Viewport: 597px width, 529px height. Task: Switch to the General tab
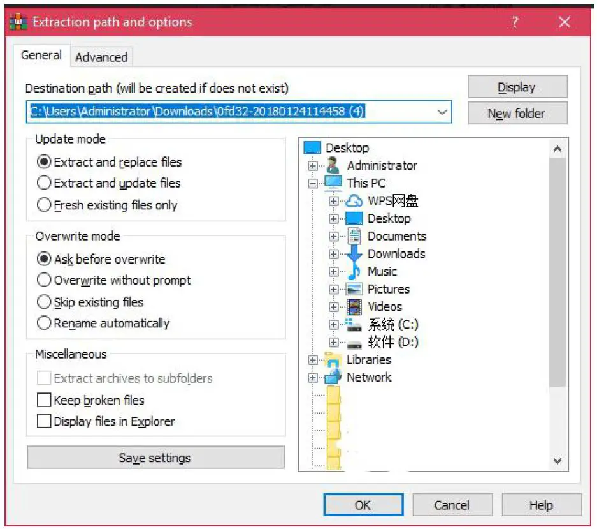41,56
